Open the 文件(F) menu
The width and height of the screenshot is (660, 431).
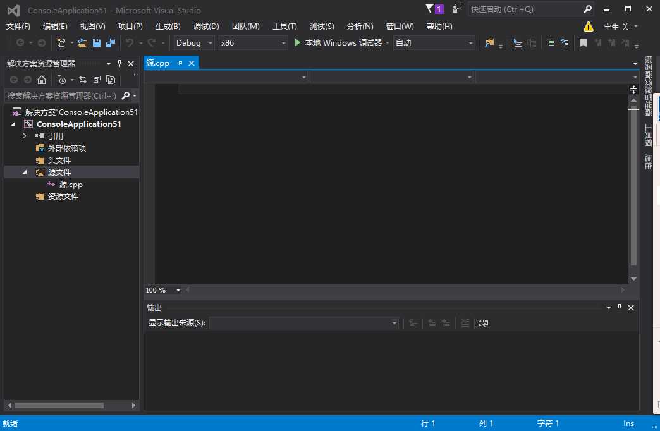point(18,27)
